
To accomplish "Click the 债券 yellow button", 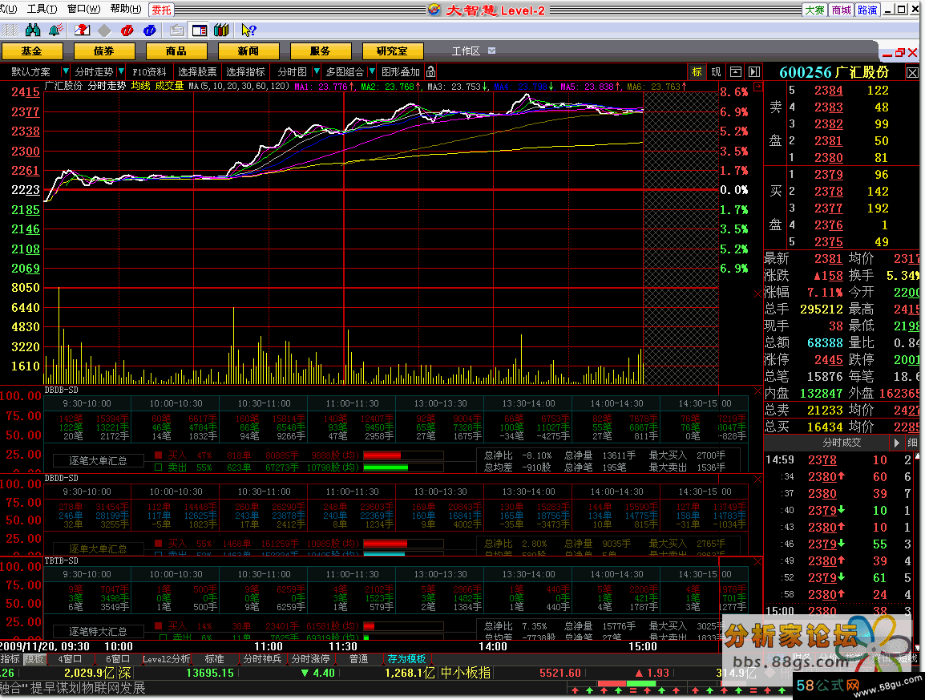I will [104, 51].
